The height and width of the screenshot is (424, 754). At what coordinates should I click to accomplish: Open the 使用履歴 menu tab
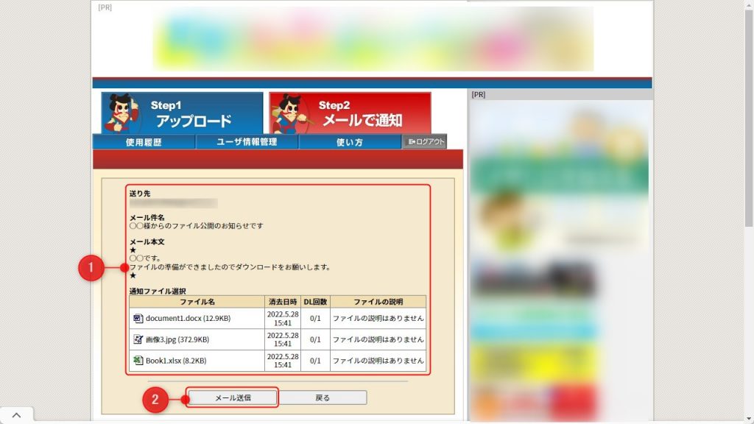click(144, 142)
